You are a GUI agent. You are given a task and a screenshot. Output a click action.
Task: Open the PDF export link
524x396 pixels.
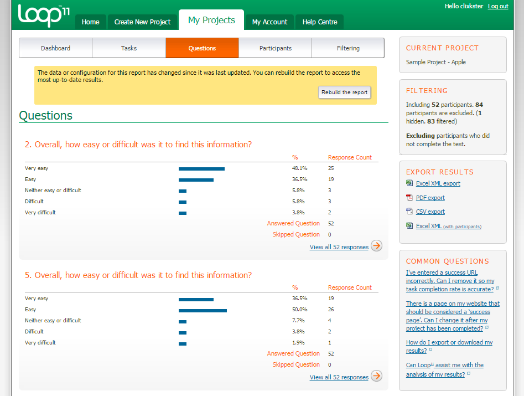point(430,198)
